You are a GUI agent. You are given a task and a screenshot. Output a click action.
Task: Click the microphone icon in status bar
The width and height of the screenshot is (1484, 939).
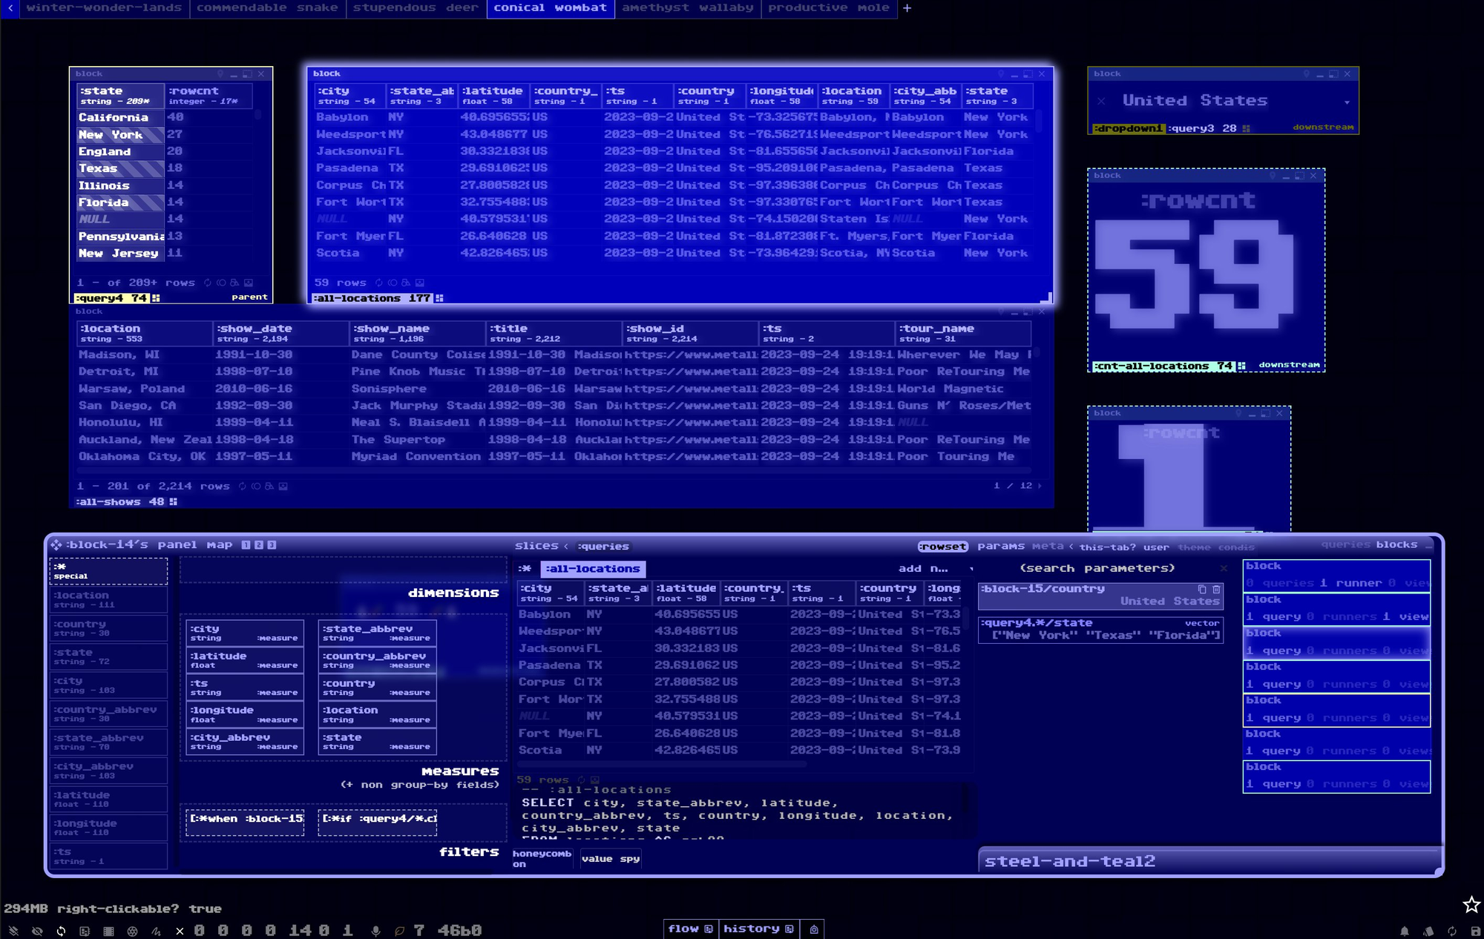(376, 931)
